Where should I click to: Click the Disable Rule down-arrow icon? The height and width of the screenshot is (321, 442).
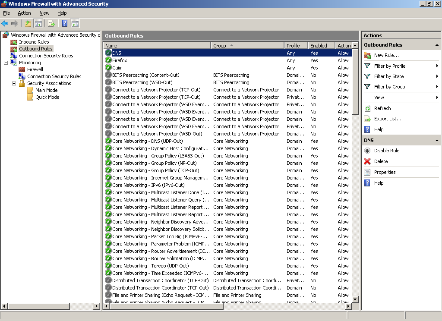point(367,151)
